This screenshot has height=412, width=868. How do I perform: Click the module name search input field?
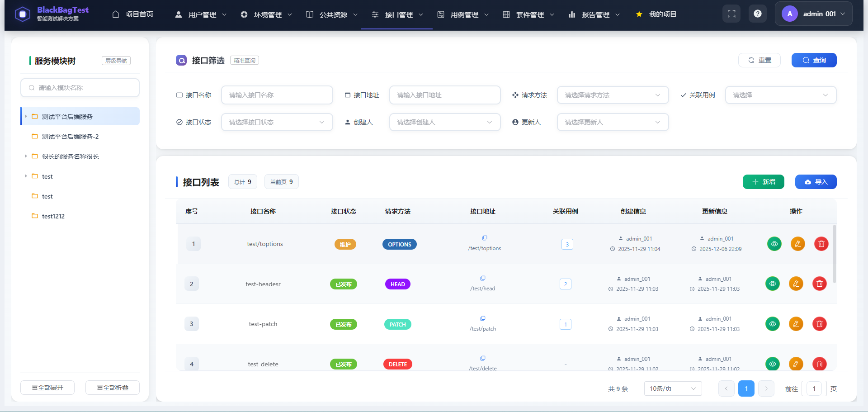pyautogui.click(x=80, y=87)
